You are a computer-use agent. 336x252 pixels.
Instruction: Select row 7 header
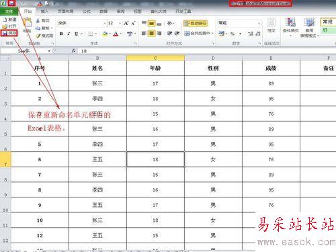[5, 159]
